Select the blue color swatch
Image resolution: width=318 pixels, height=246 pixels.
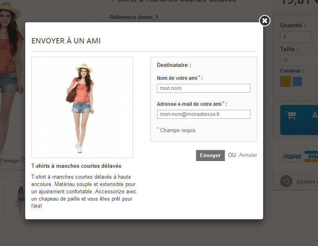(x=297, y=81)
